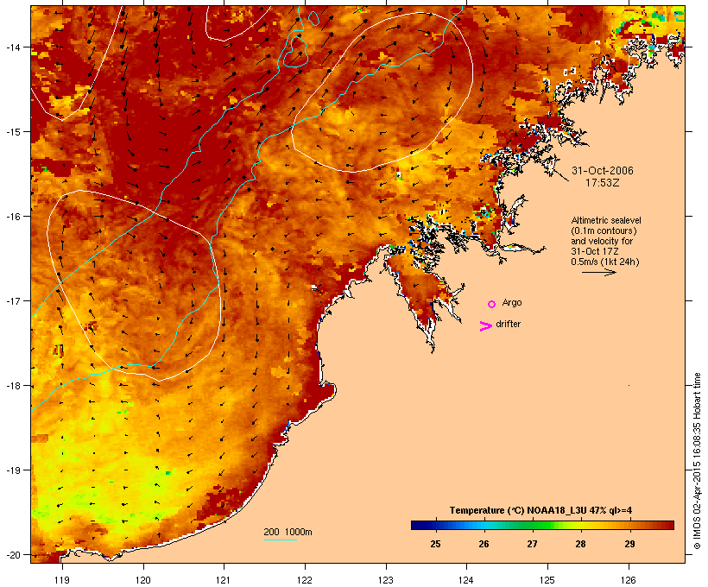Click the -14 latitude axis label
The width and height of the screenshot is (708, 587).
coord(13,47)
